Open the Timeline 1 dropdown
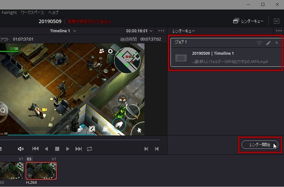The image size is (284, 187). 75,31
